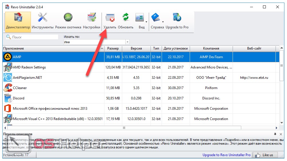Select the Discord entry in list
Image resolution: width=287 pixels, height=161 pixels.
19,98
